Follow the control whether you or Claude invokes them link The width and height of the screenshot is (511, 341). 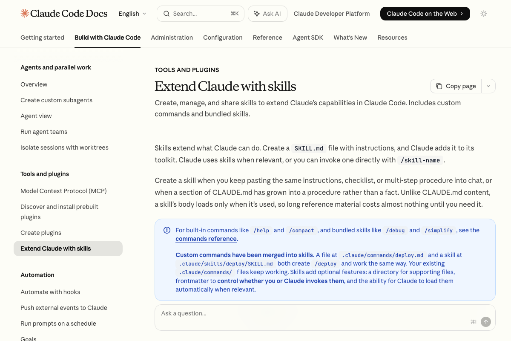pos(281,281)
